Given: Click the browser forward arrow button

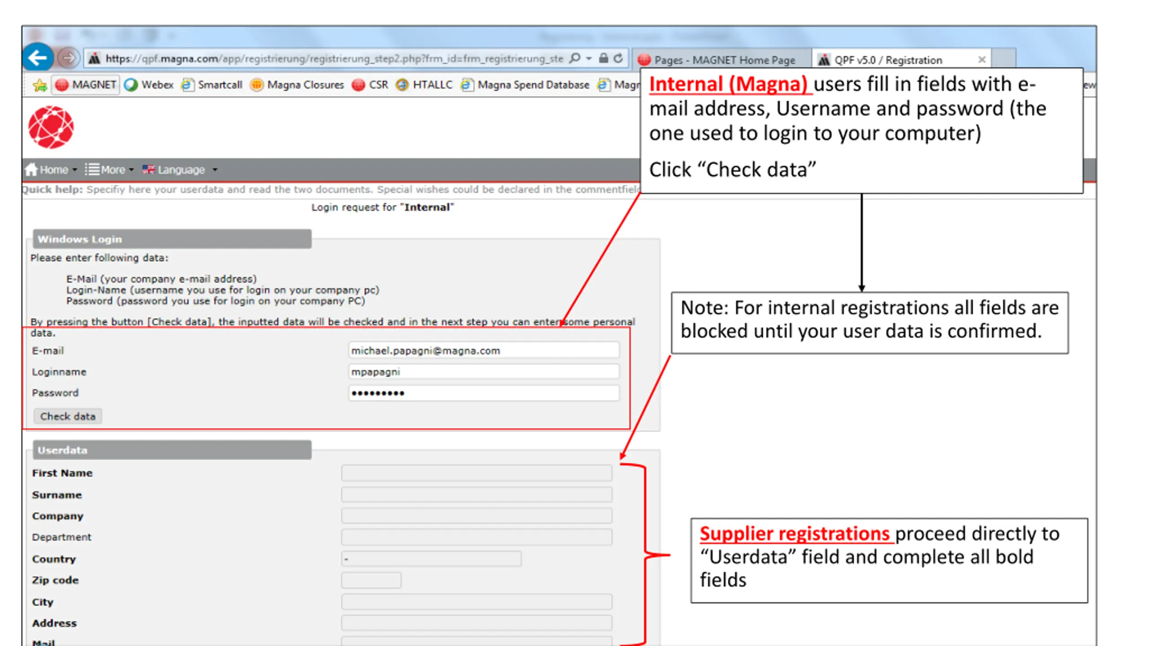Looking at the screenshot, I should click(68, 58).
